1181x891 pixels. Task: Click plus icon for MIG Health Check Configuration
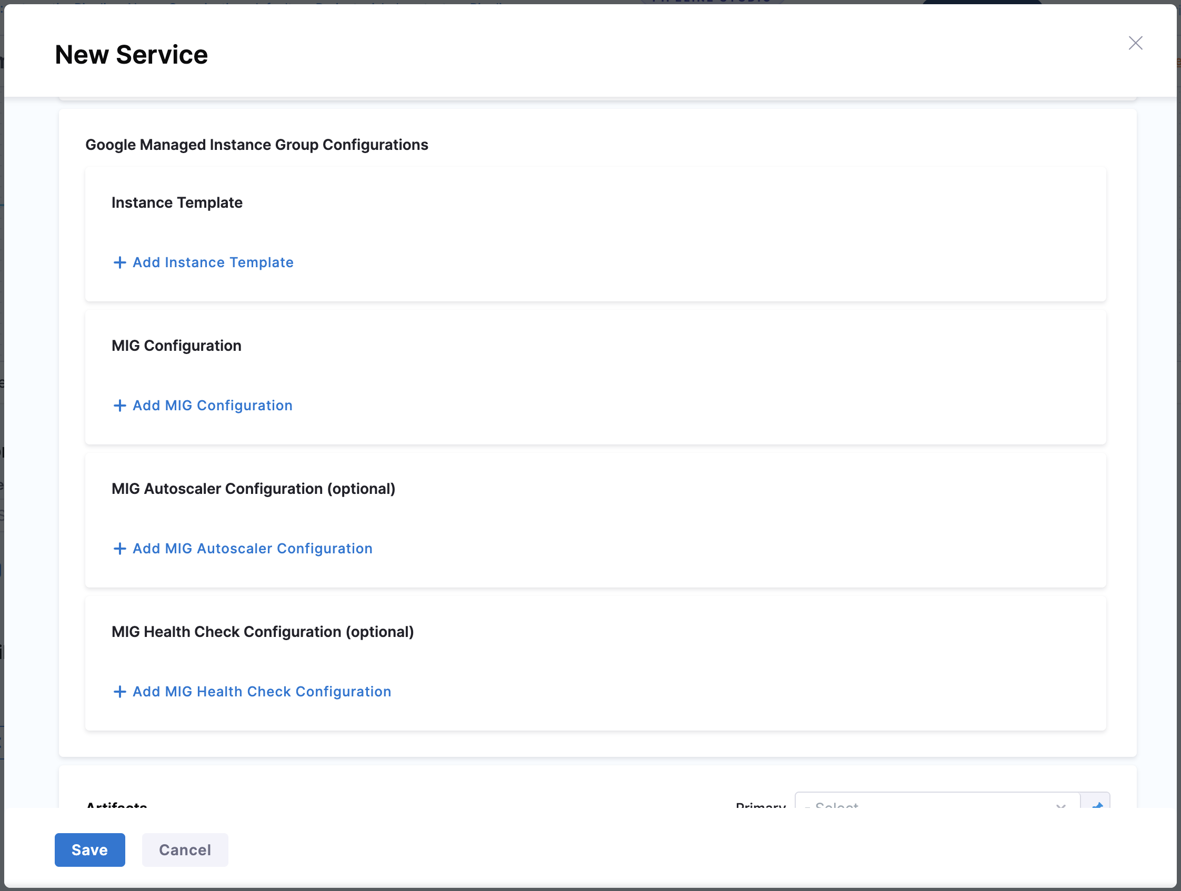click(x=119, y=692)
